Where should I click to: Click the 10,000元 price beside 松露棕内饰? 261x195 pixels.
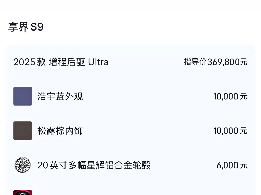pyautogui.click(x=230, y=131)
